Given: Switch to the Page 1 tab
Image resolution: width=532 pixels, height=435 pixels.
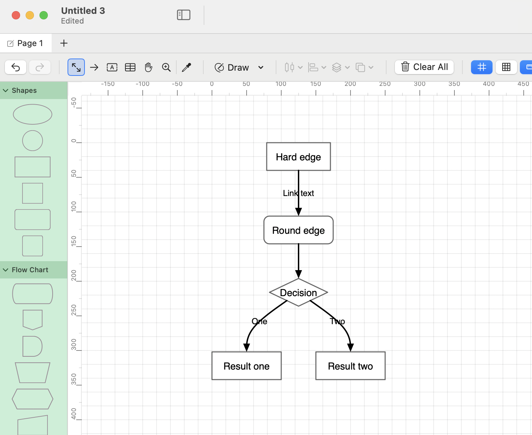Looking at the screenshot, I should (26, 43).
